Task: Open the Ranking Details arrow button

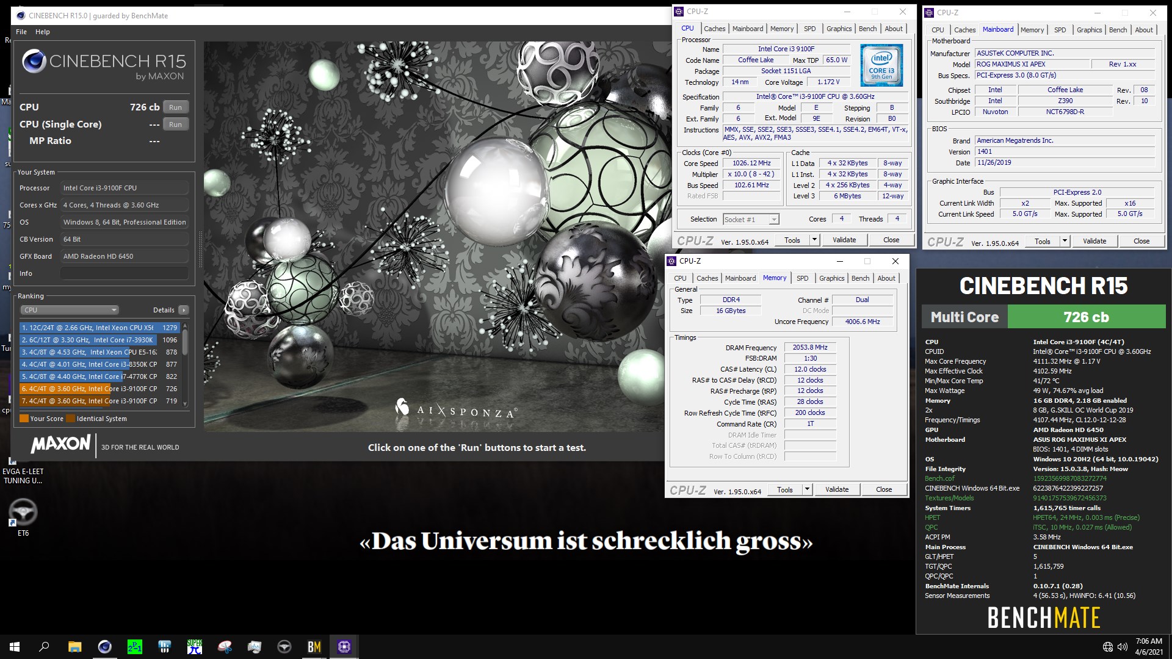Action: tap(183, 310)
